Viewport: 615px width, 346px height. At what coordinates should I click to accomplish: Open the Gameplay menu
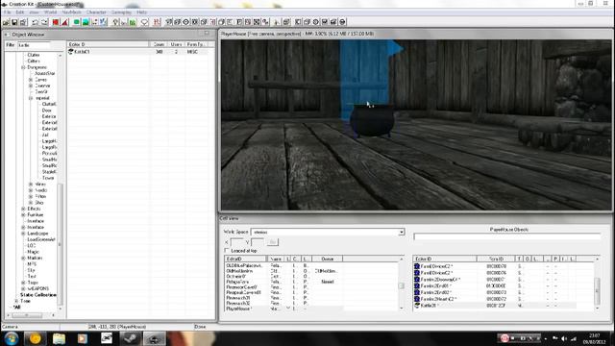click(122, 12)
